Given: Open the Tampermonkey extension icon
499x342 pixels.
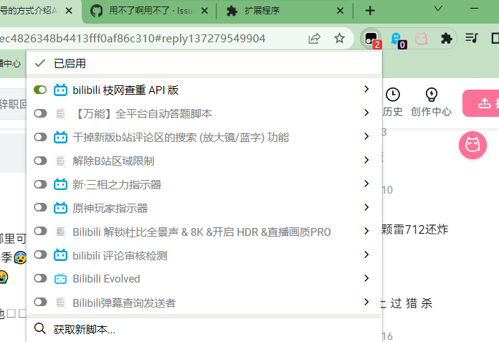Looking at the screenshot, I should [x=371, y=39].
